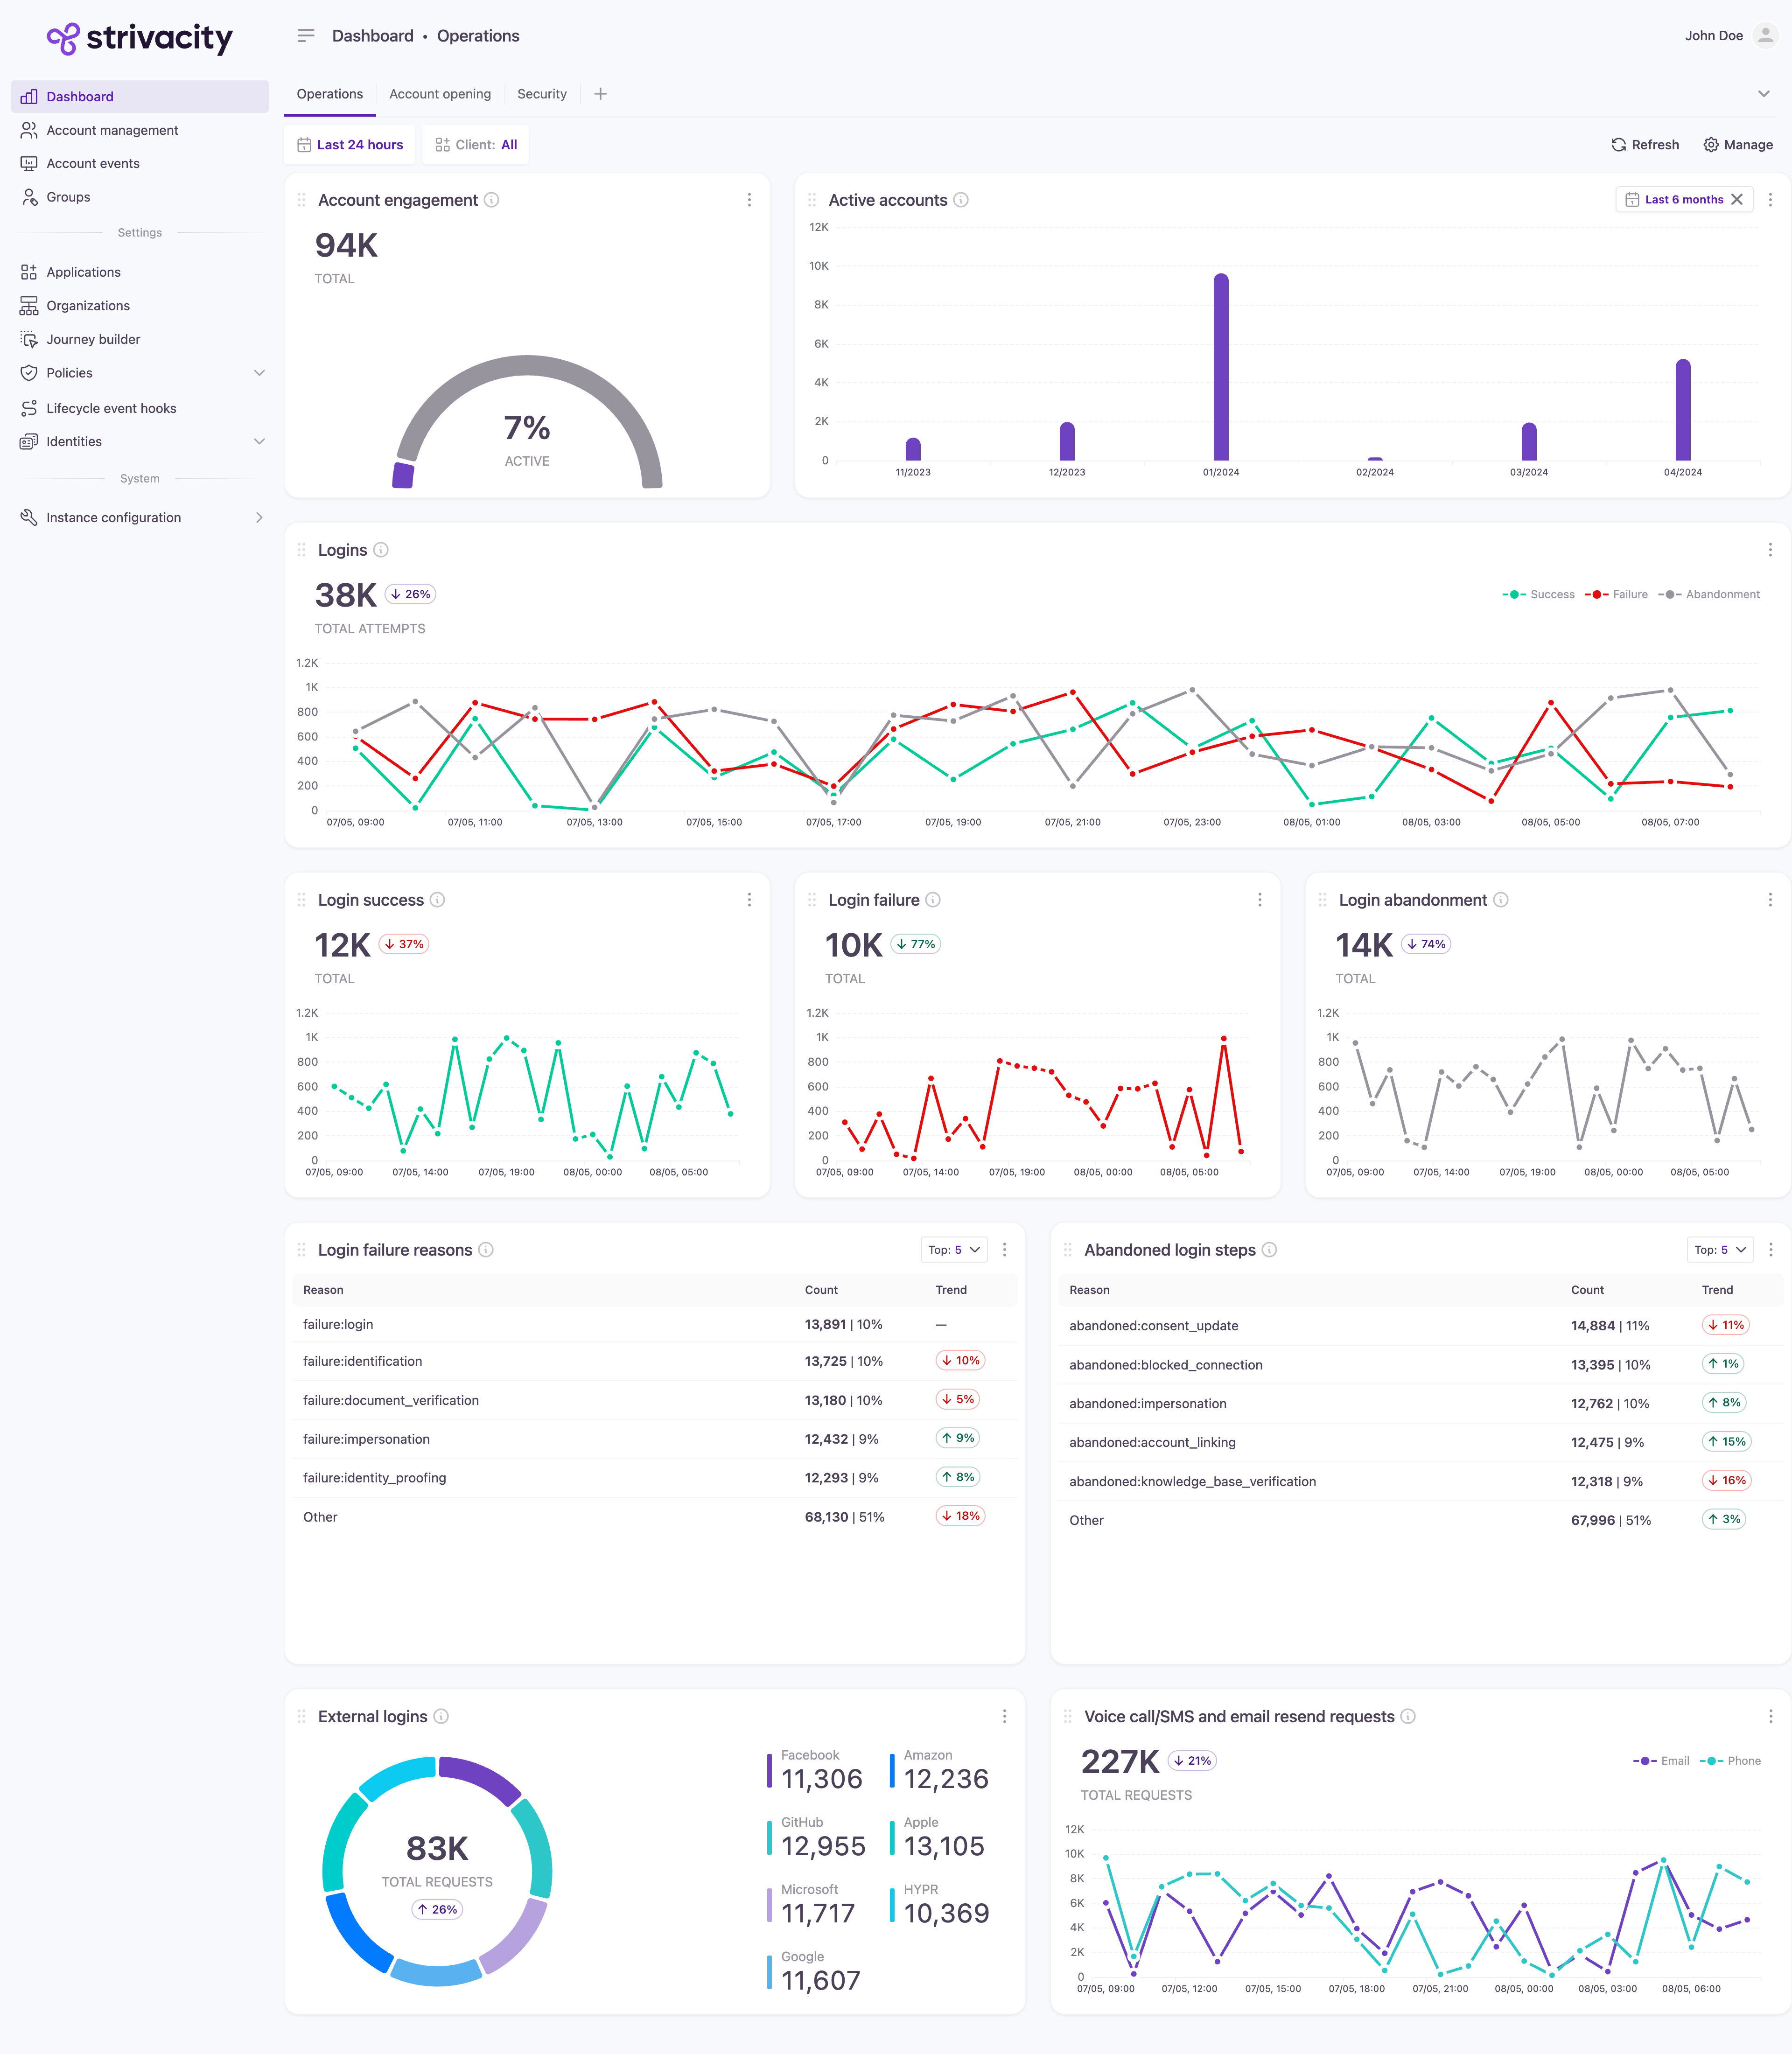
Task: Switch to the Security tab
Action: coord(542,94)
